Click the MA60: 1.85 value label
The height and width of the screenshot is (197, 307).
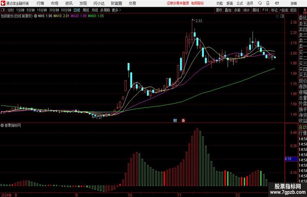(96, 16)
